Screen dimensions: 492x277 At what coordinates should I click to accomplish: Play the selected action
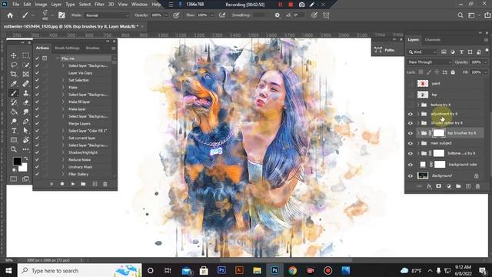(x=73, y=184)
